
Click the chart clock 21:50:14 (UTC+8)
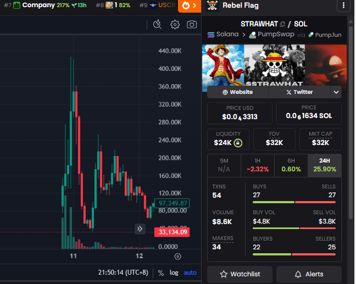pos(123,272)
